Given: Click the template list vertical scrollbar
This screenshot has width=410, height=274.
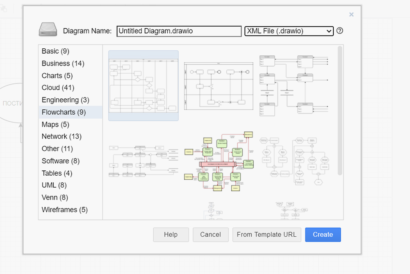Looking at the screenshot, I should click(x=339, y=111).
